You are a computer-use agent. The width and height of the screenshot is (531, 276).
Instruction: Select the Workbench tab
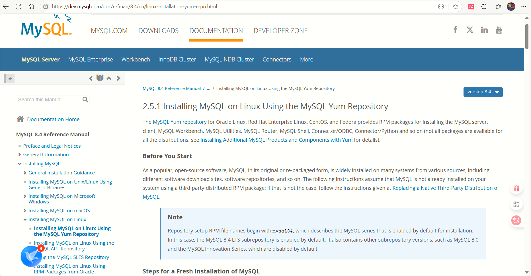136,59
